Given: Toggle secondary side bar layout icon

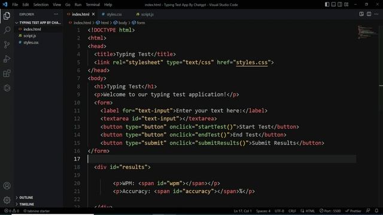Looking at the screenshot, I should [x=340, y=4].
